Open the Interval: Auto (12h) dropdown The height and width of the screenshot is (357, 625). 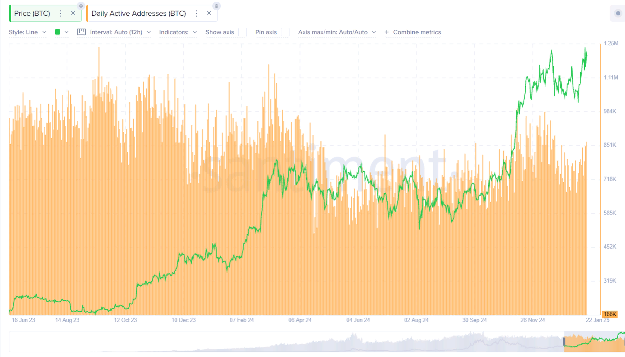120,32
